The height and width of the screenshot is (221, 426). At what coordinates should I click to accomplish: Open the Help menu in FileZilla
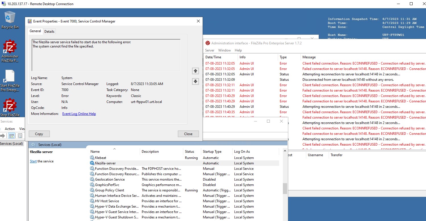tap(238, 50)
